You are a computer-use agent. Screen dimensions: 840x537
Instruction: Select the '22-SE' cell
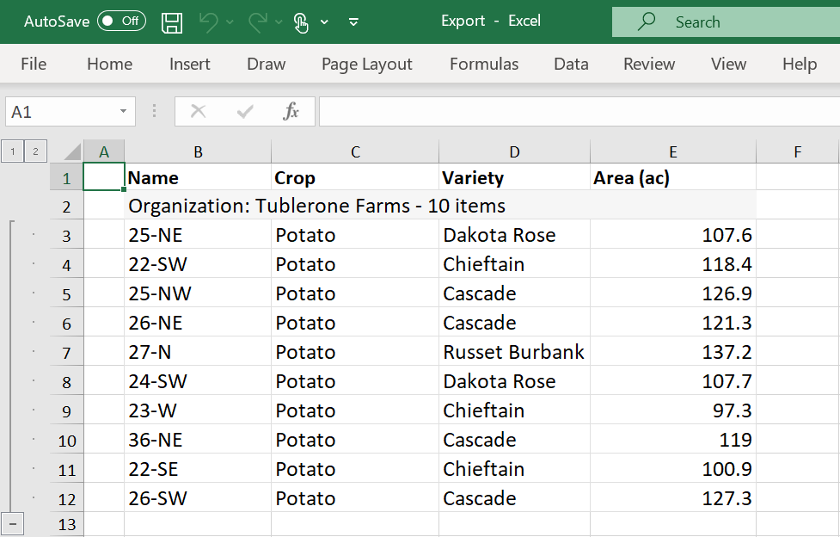pyautogui.click(x=198, y=469)
